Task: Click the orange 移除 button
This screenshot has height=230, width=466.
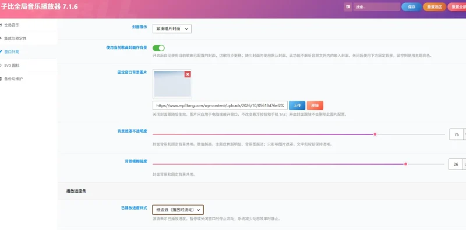Action: [315, 105]
